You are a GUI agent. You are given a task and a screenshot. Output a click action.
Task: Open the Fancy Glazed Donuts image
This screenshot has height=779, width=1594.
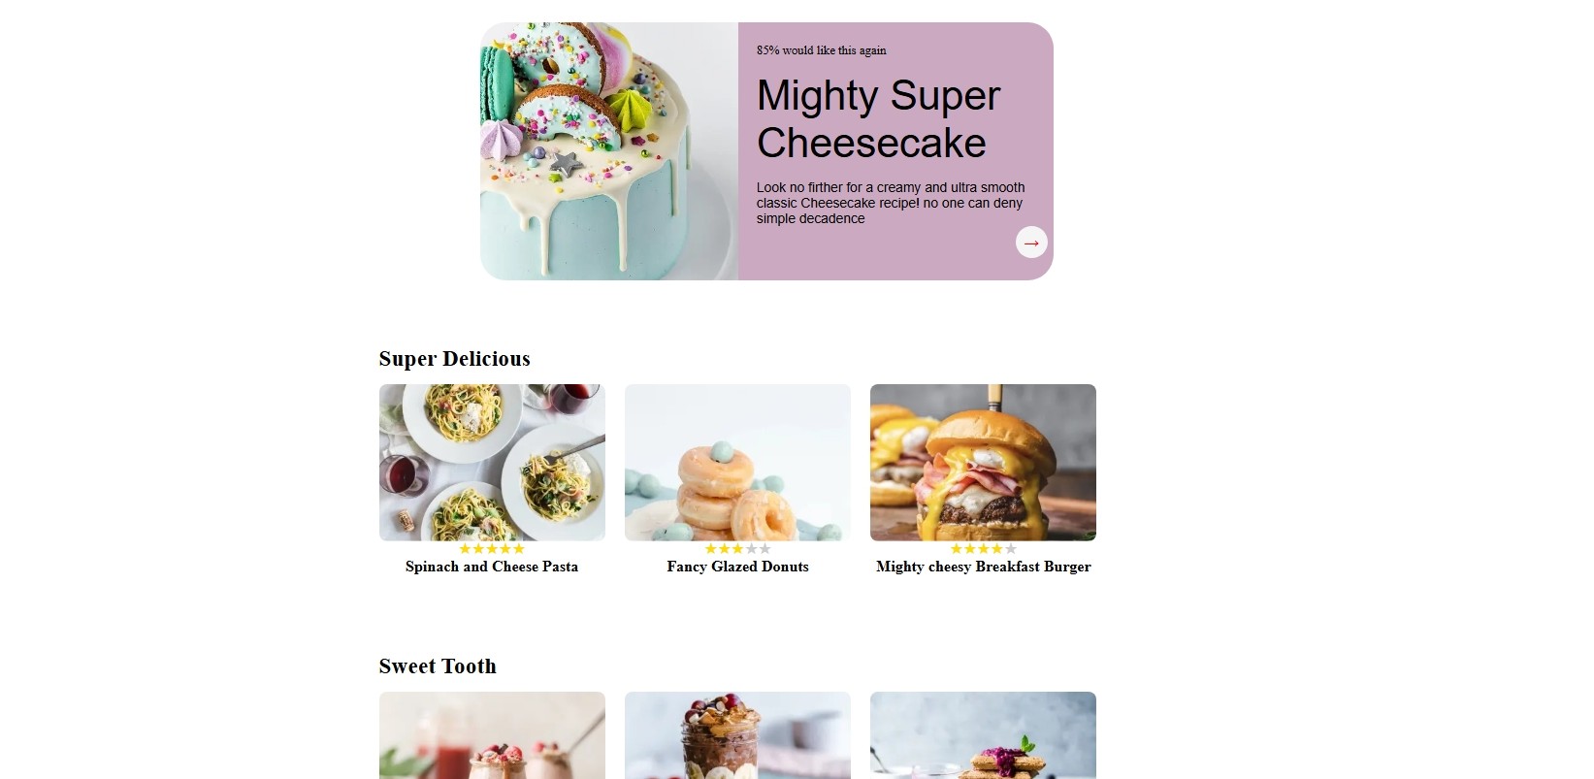(x=737, y=463)
